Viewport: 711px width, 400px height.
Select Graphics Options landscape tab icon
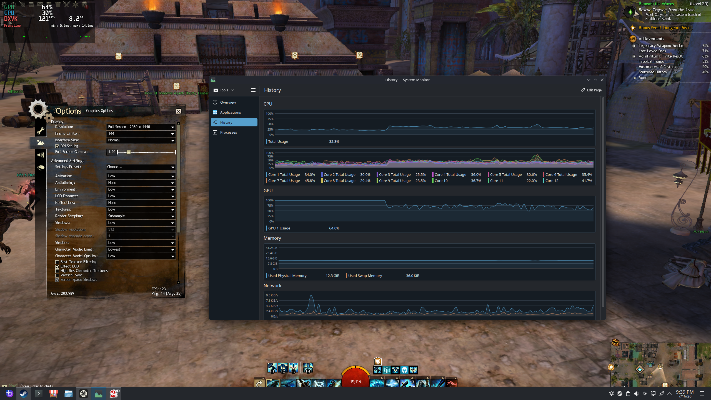[x=41, y=143]
